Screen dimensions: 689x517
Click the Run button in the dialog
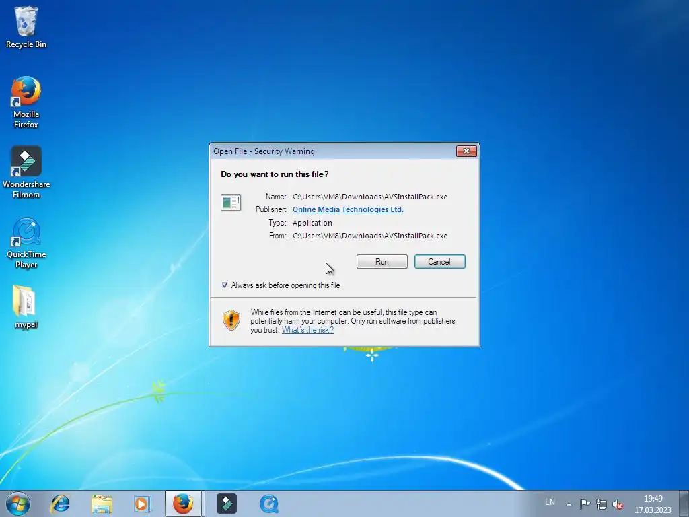382,262
